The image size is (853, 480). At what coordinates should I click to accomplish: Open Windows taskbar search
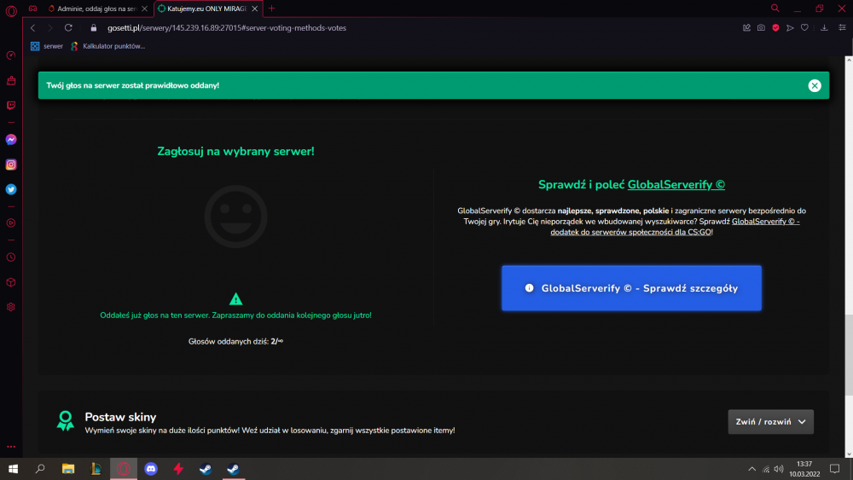[x=40, y=469]
